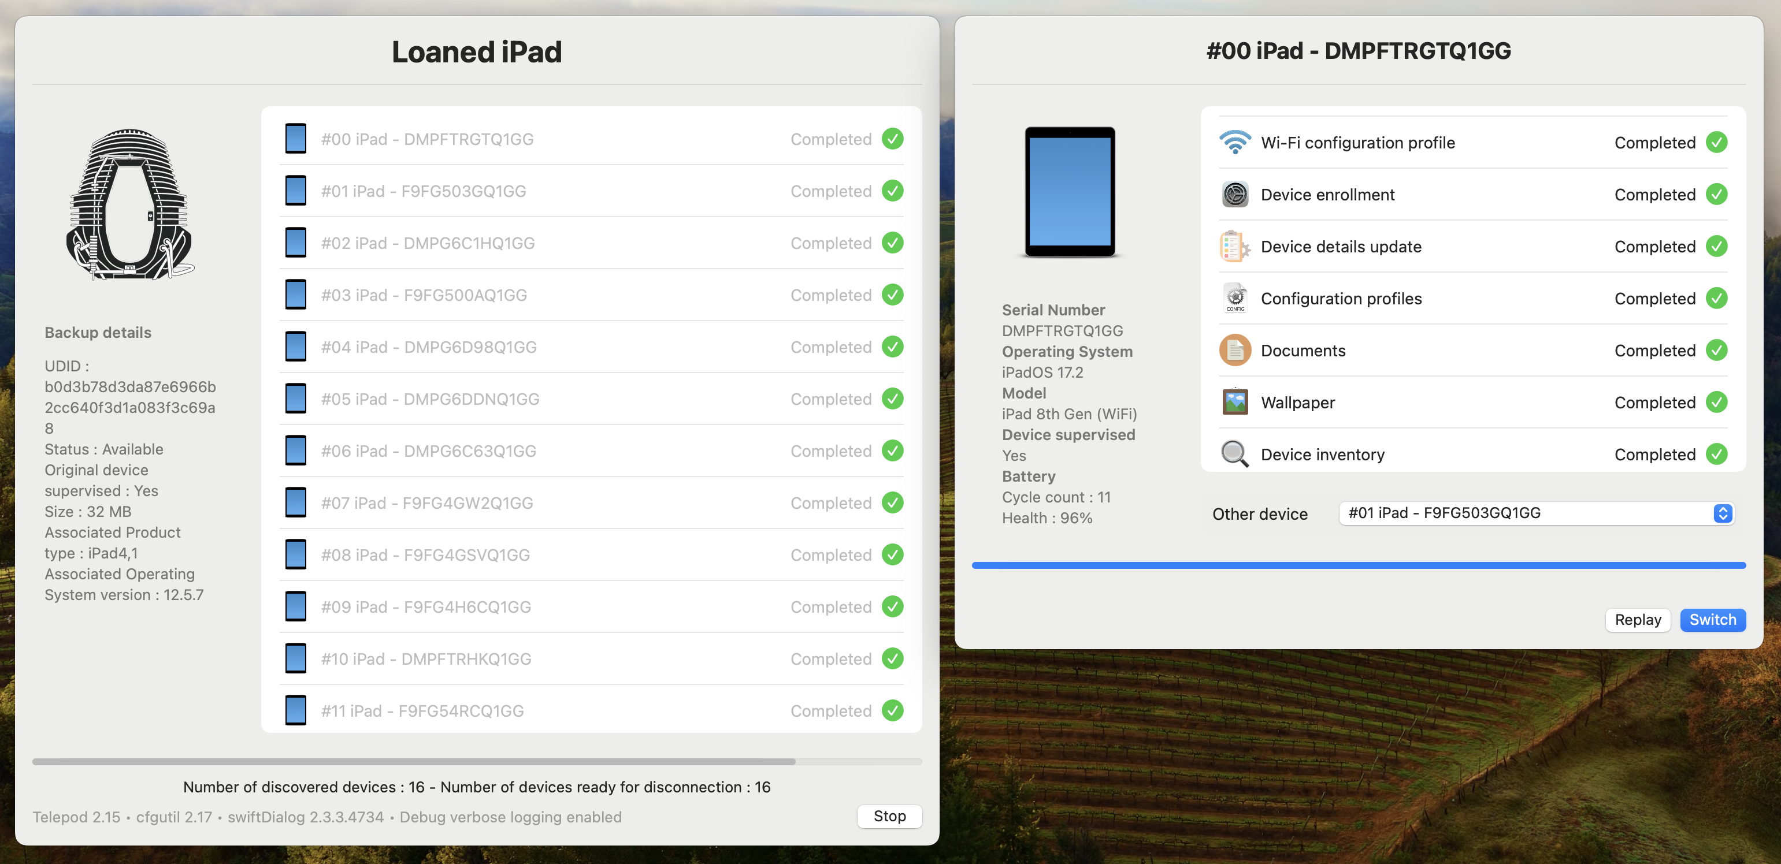Click the iPad icon for #02 iPad - DMPG6C1HQ1GG

(296, 243)
